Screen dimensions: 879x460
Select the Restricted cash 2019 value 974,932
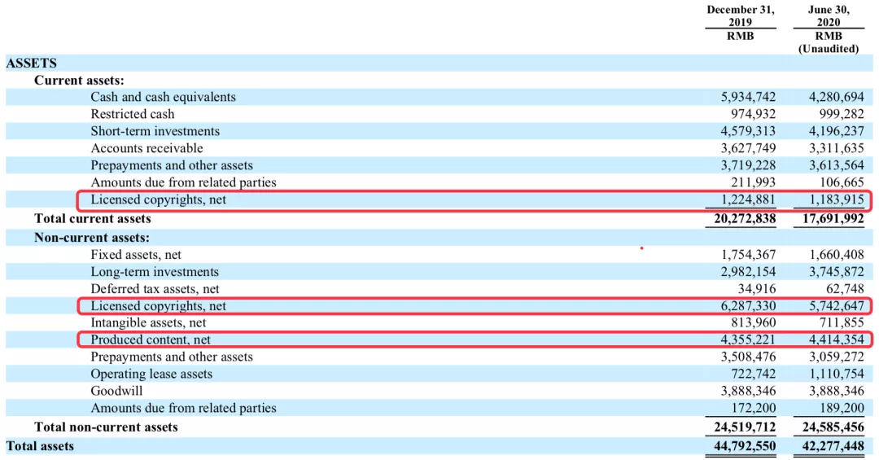[753, 114]
